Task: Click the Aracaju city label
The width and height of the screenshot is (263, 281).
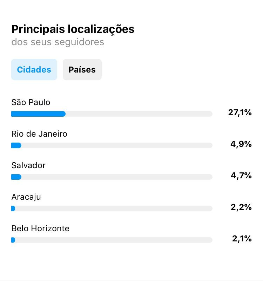Action: click(26, 197)
